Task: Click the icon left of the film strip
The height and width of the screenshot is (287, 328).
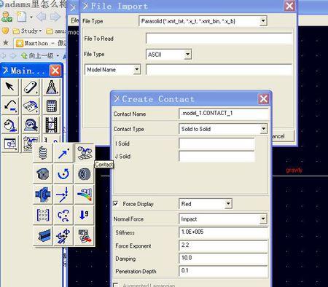Action: [x=31, y=125]
